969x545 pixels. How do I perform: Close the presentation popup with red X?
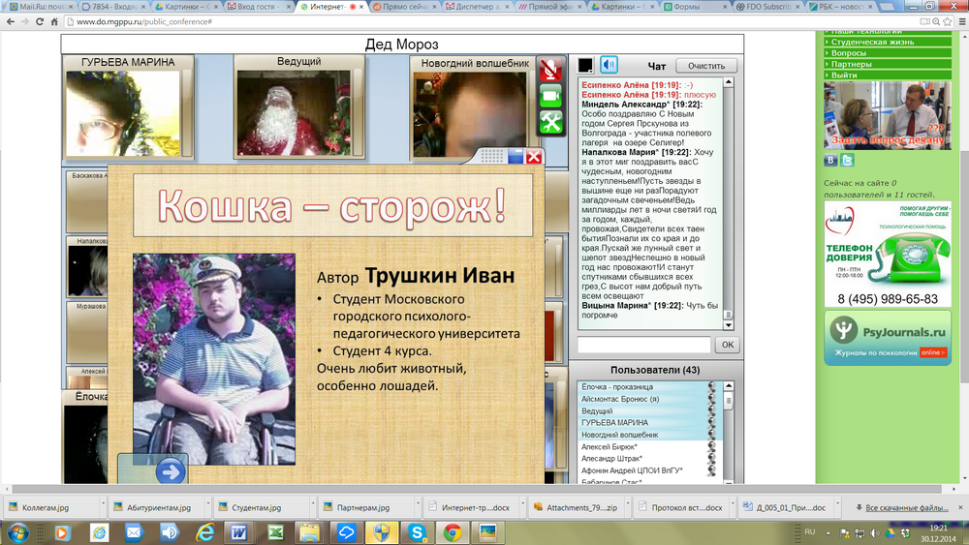pyautogui.click(x=534, y=157)
